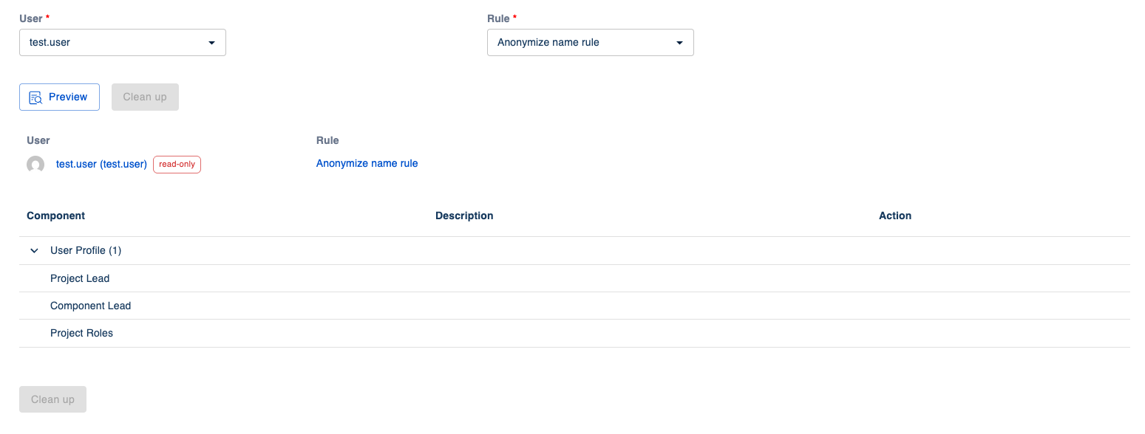Image resolution: width=1145 pixels, height=434 pixels.
Task: Click Clean up button below the table
Action: [x=52, y=399]
